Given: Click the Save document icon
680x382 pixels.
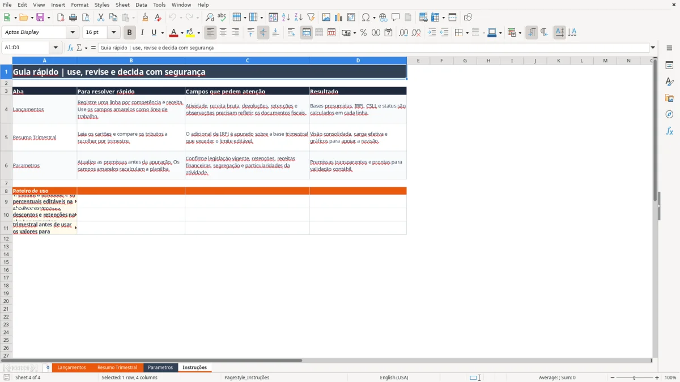Looking at the screenshot, I should (40, 18).
